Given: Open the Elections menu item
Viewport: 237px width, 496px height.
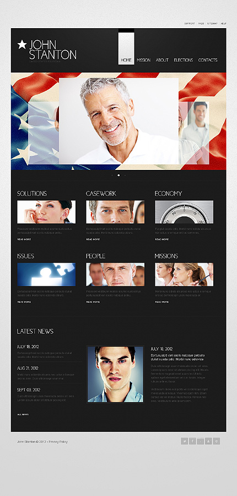Looking at the screenshot, I should [x=184, y=60].
